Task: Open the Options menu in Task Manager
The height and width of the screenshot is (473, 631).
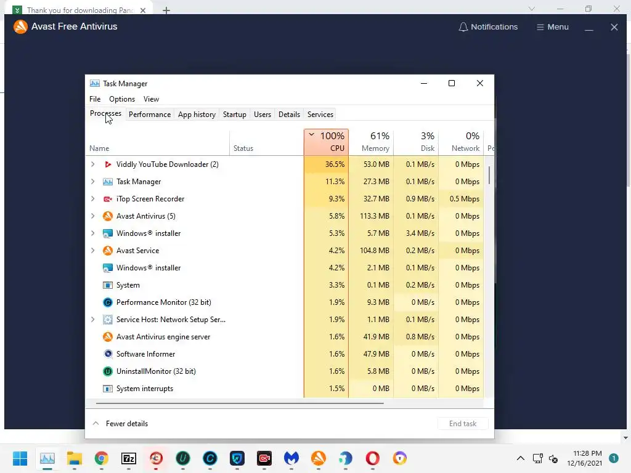Action: tap(122, 99)
